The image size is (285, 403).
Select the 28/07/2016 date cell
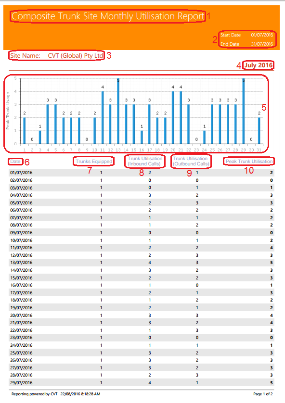pyautogui.click(x=21, y=375)
